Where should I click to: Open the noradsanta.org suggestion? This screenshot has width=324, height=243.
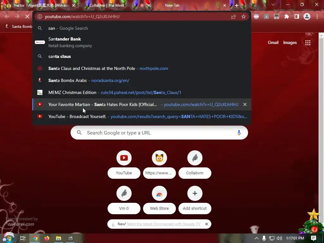click(x=142, y=80)
